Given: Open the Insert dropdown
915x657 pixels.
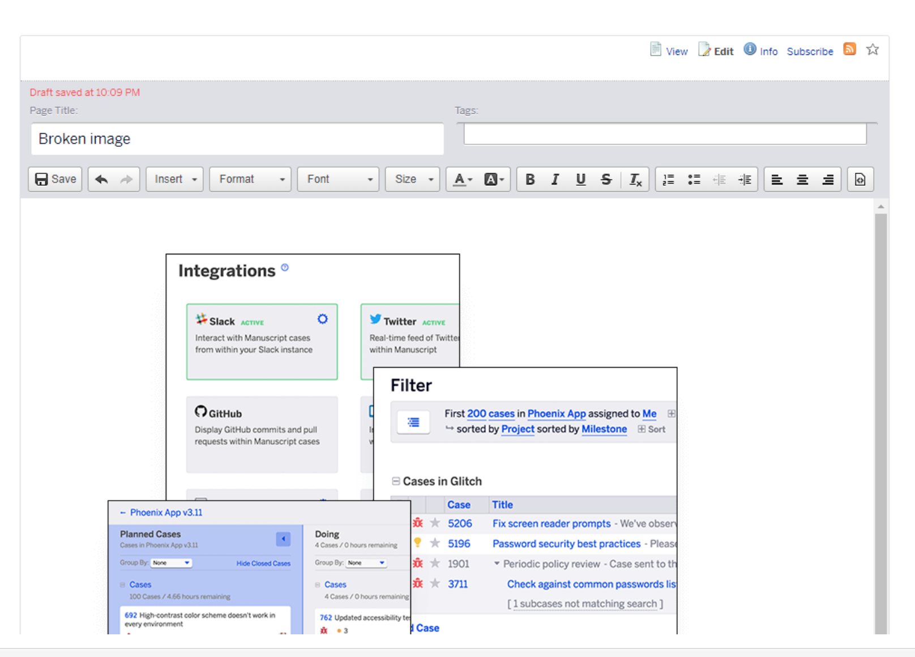Looking at the screenshot, I should click(174, 180).
